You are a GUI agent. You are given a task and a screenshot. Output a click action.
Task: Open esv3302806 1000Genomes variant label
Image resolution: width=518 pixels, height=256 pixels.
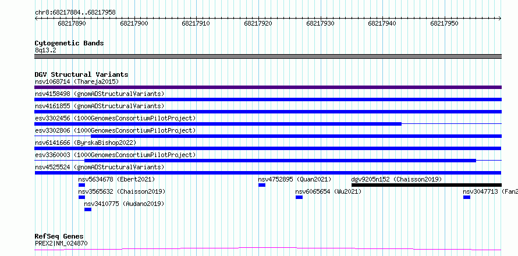(x=115, y=130)
